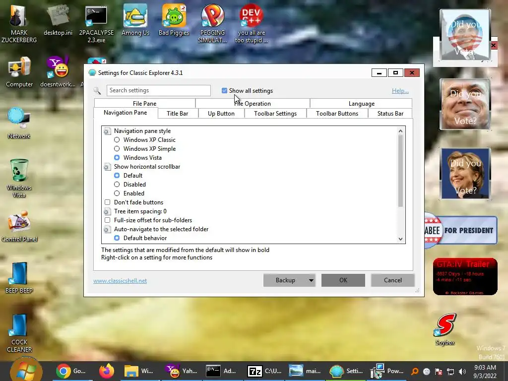Viewport: 508px width, 381px height.
Task: Select the PEGGING SIMULAT... shortcut icon
Action: [212, 24]
